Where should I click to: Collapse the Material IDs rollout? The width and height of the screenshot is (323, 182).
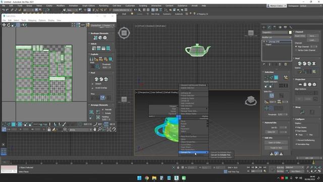point(270,123)
